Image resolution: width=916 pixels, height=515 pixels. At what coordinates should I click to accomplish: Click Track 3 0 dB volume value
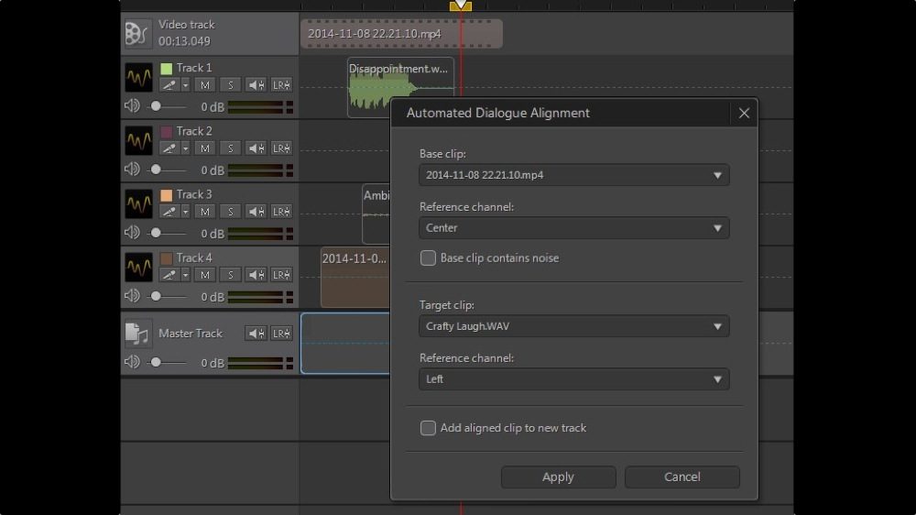coord(213,234)
